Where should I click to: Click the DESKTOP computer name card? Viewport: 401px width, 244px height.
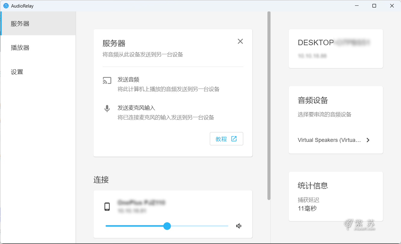click(335, 48)
